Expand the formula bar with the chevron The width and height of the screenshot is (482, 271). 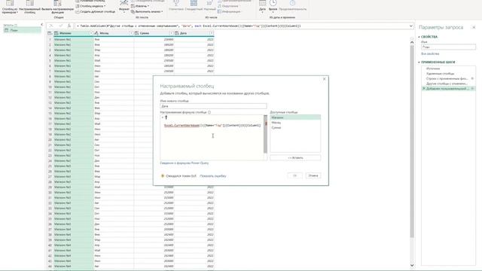coord(410,26)
